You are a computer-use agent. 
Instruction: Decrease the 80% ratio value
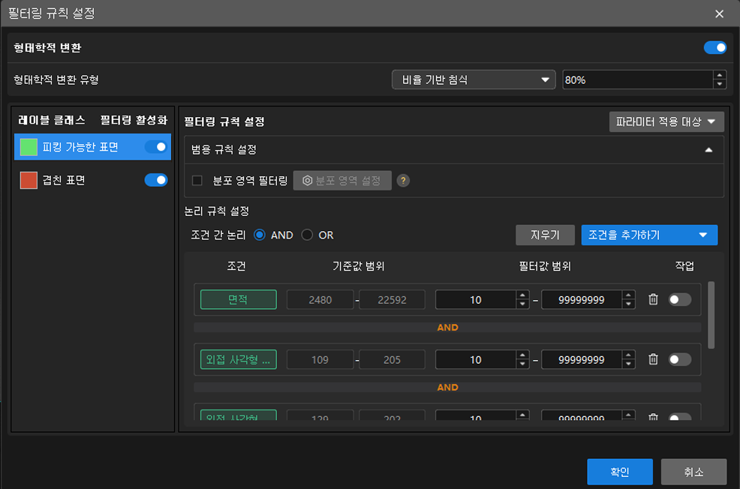click(x=719, y=85)
